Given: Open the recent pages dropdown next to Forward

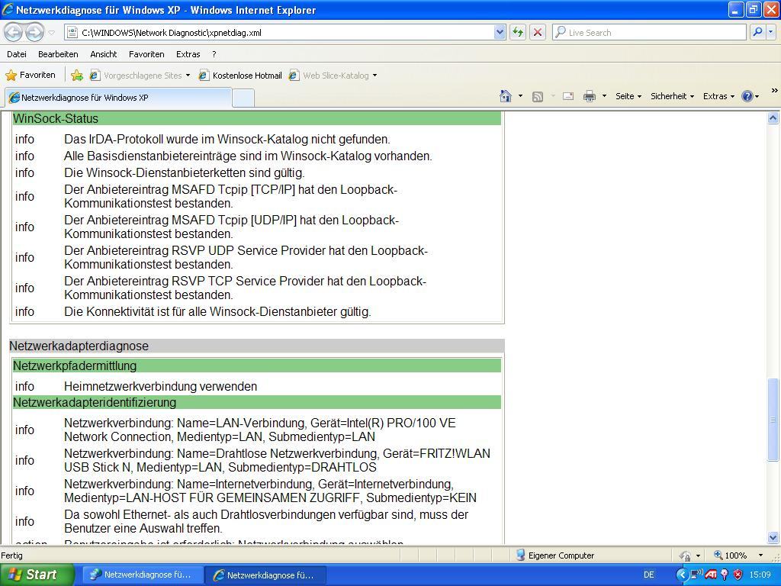Looking at the screenshot, I should [x=52, y=33].
